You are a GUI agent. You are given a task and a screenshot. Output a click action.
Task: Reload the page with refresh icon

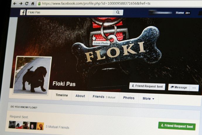point(27,4)
